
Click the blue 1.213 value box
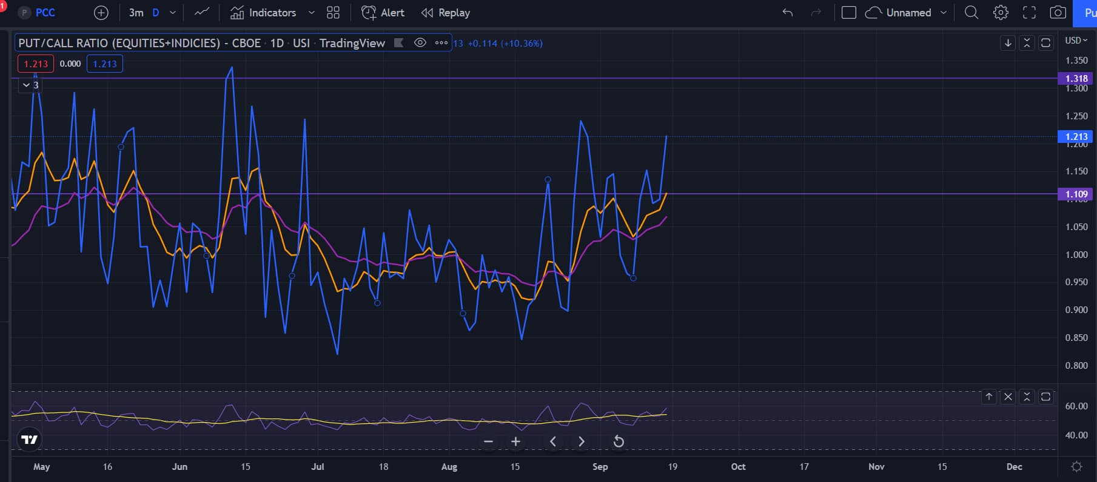point(105,64)
